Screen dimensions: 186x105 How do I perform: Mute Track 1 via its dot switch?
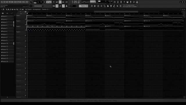(x=25, y=19)
